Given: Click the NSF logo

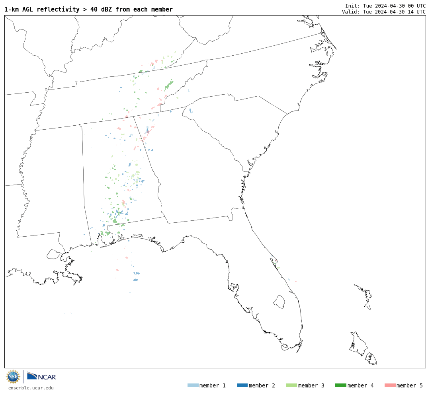Looking at the screenshot, I should (x=13, y=377).
